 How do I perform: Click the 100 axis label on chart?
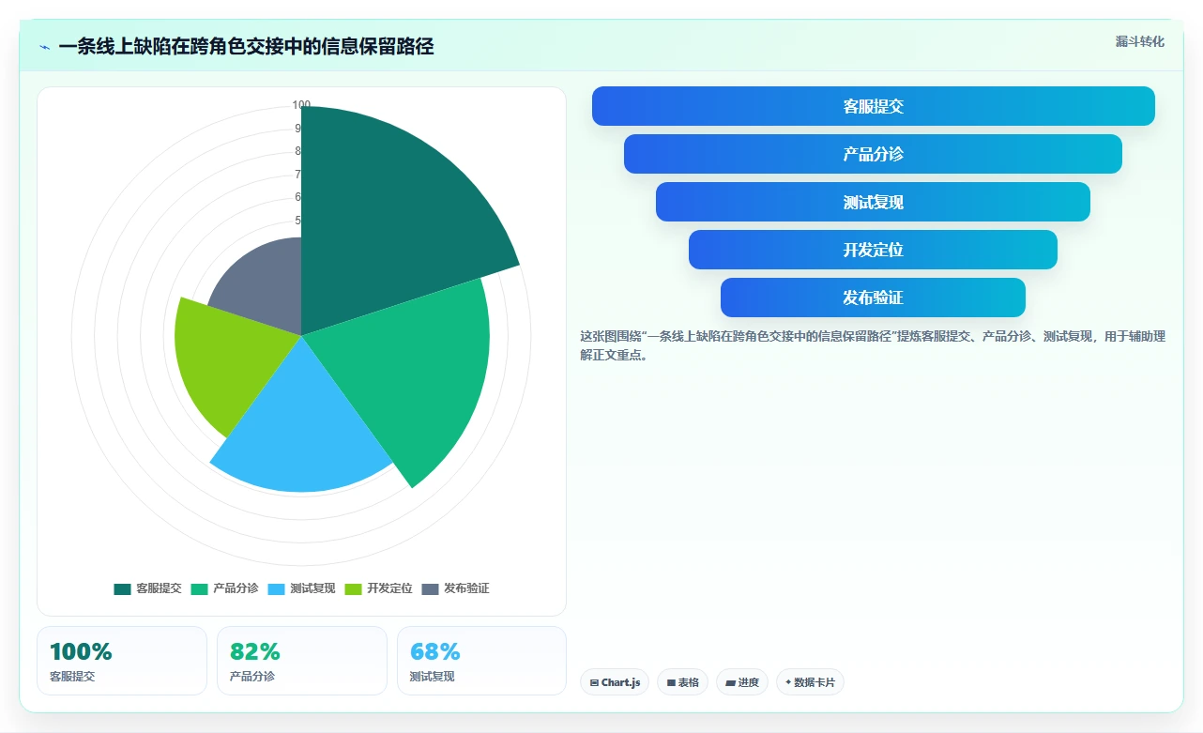[301, 105]
